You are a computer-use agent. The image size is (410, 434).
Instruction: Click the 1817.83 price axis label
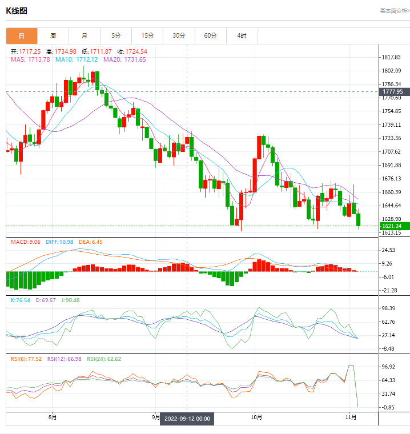click(391, 57)
